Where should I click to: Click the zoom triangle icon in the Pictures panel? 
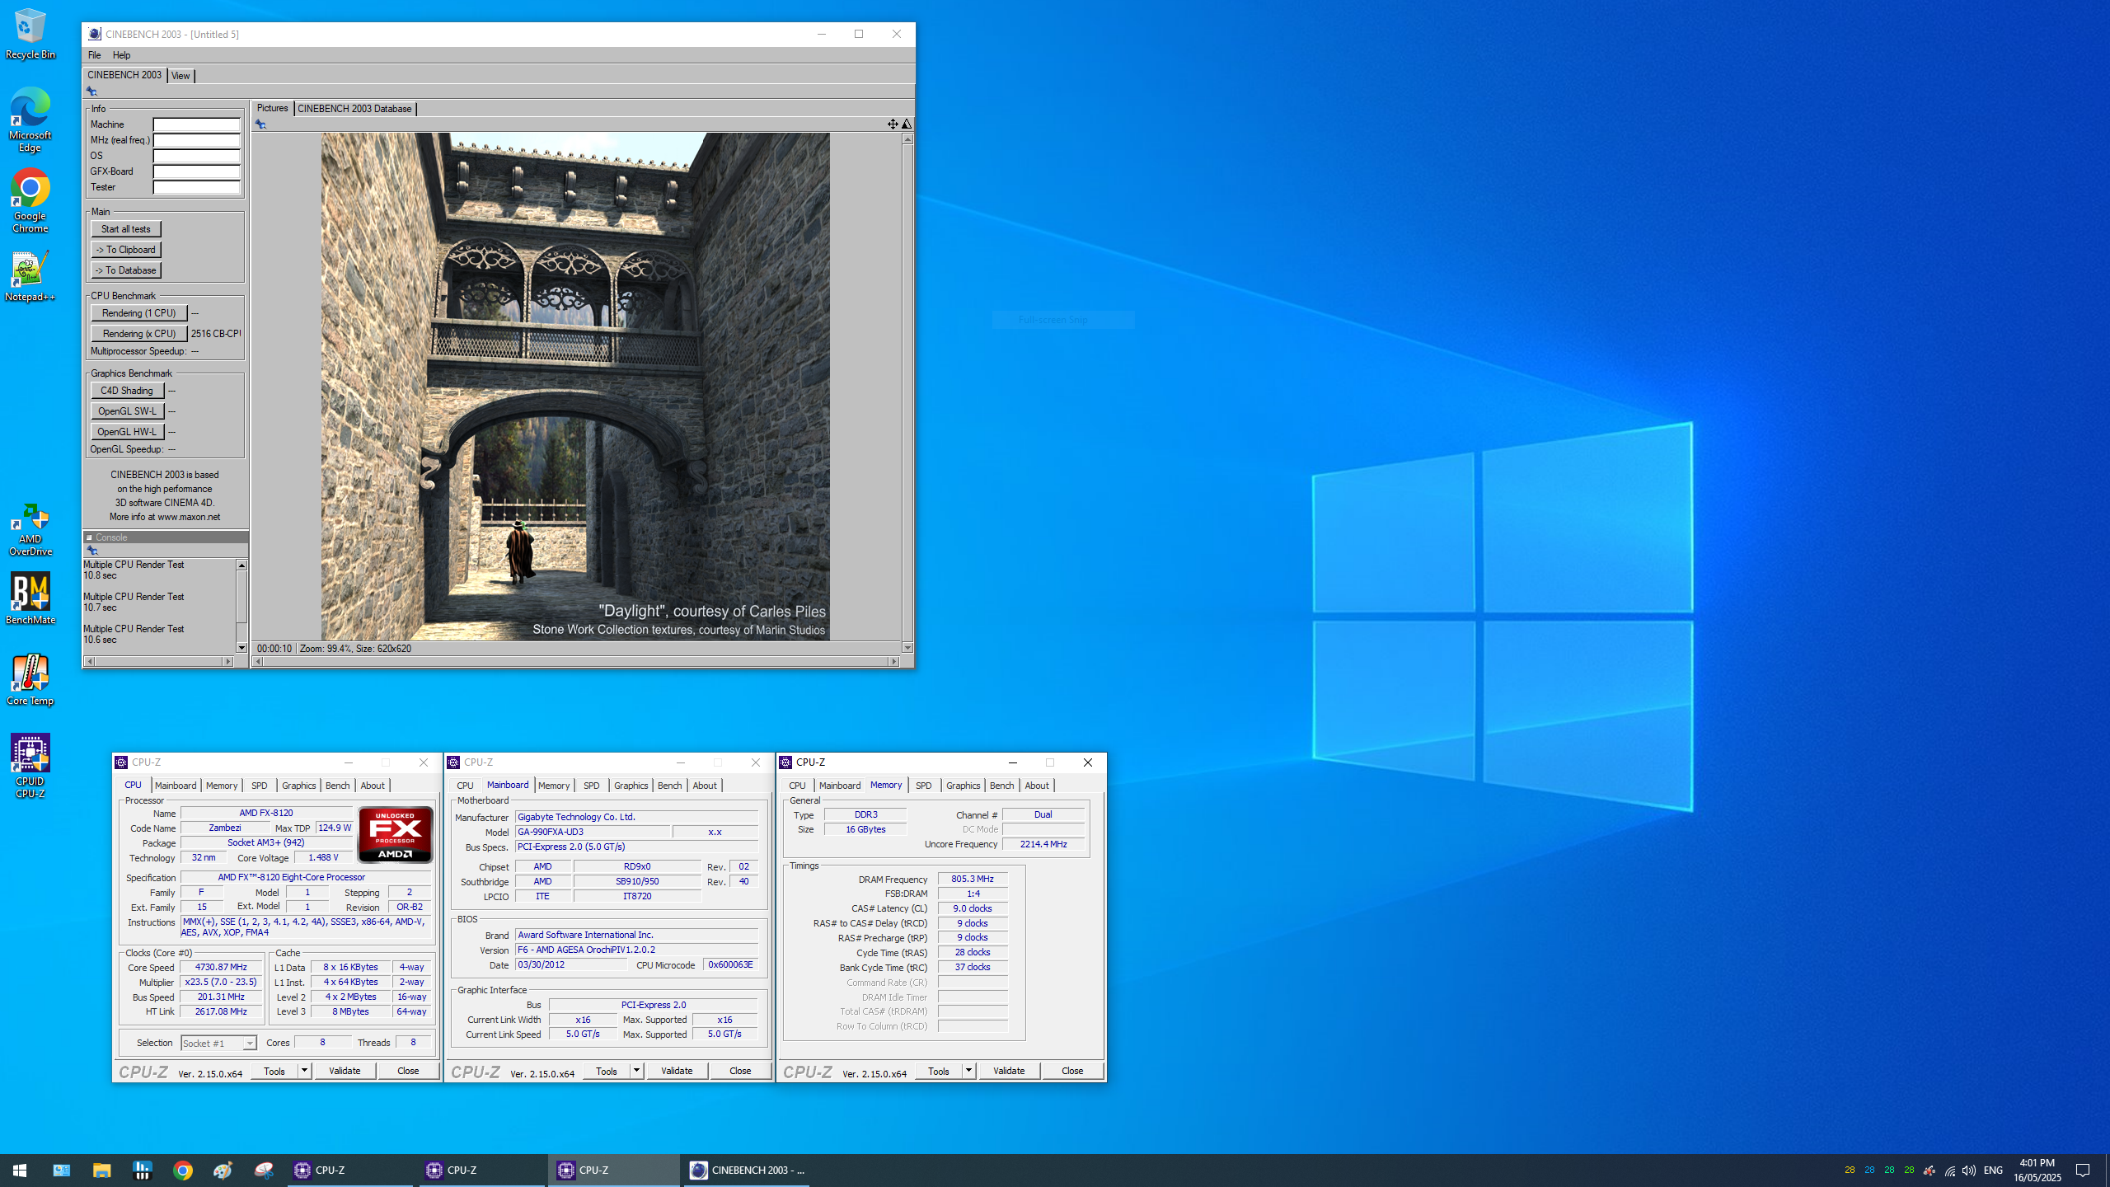tap(906, 124)
